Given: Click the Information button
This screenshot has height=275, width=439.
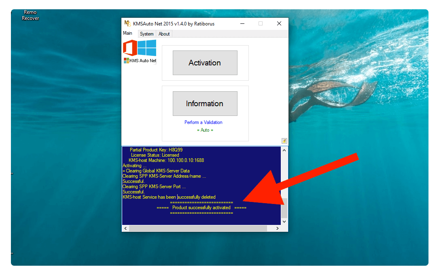Looking at the screenshot, I should point(205,103).
